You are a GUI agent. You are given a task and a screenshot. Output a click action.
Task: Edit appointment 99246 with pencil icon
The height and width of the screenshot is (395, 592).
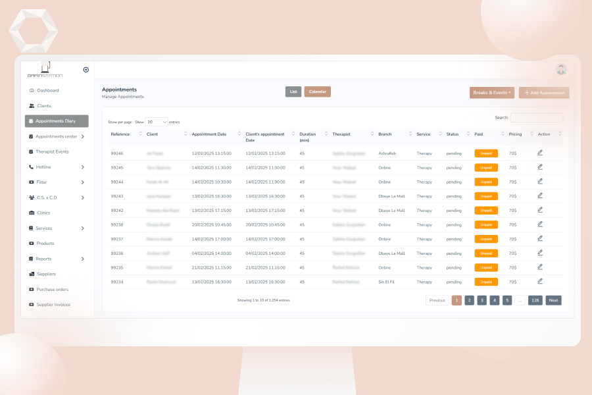point(540,153)
